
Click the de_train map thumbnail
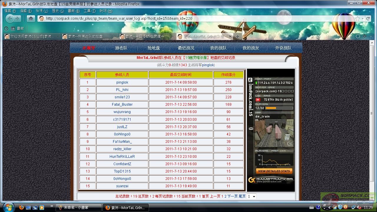[274, 133]
